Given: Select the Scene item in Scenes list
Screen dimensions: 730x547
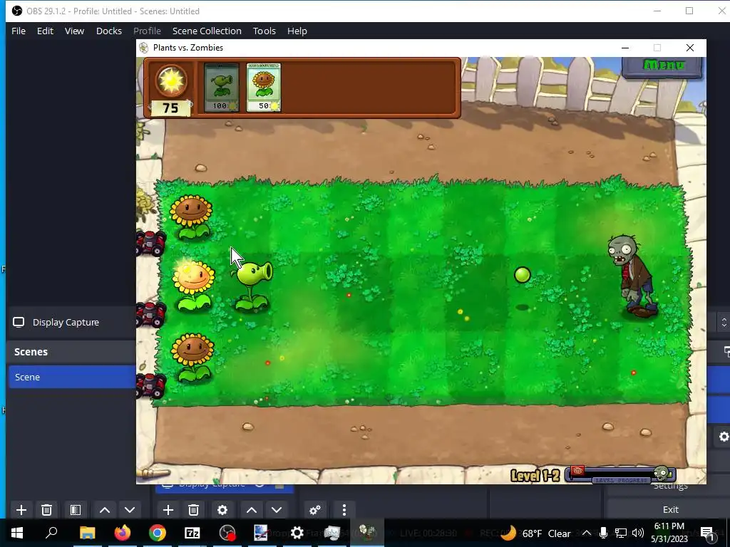Looking at the screenshot, I should pyautogui.click(x=73, y=377).
